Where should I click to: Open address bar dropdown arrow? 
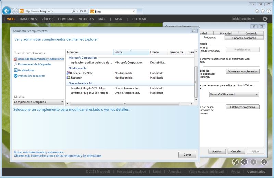click(77, 11)
